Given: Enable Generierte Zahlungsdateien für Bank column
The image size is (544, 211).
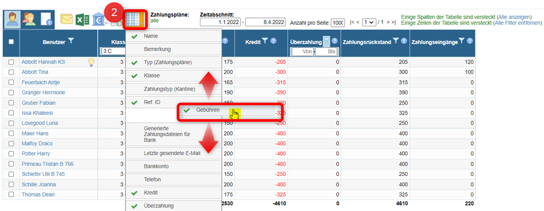Looking at the screenshot, I should (x=174, y=134).
